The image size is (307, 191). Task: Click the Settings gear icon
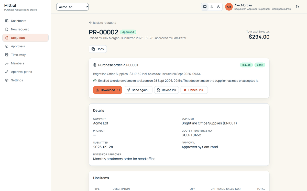pyautogui.click(x=7, y=80)
